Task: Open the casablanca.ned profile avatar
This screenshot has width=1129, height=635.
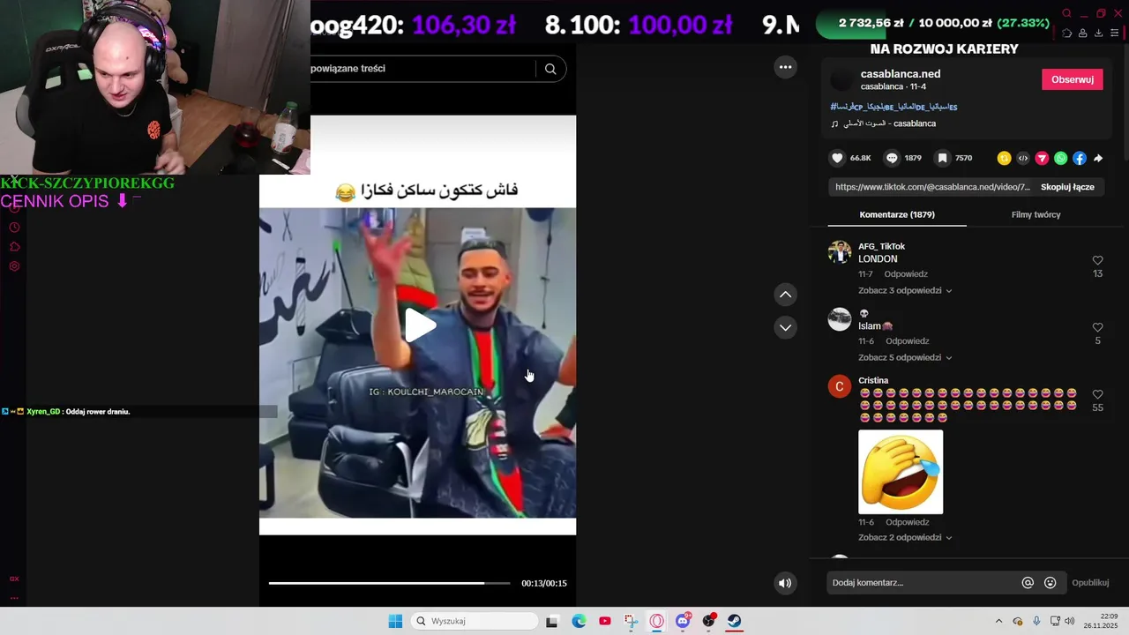Action: 842,79
